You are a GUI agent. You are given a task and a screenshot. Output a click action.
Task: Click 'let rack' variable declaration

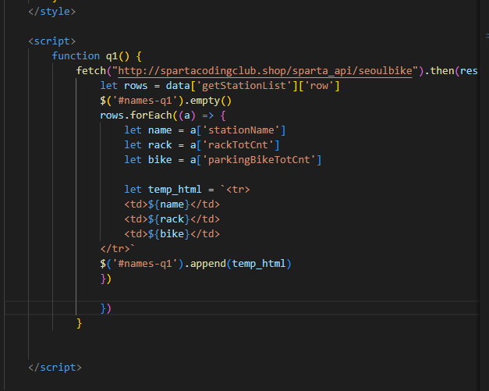point(148,145)
